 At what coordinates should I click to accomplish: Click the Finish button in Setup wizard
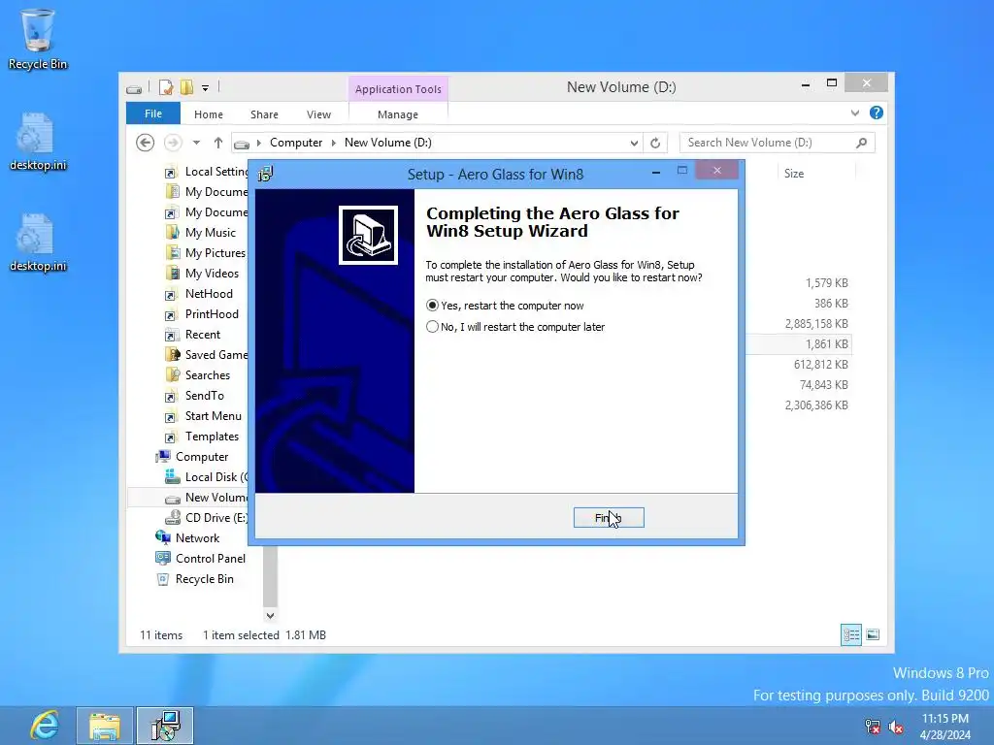tap(609, 518)
